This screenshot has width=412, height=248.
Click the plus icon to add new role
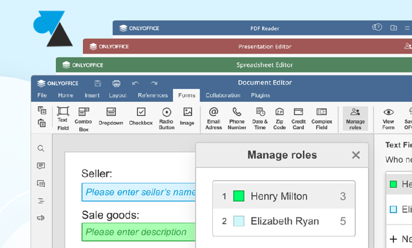pyautogui.click(x=394, y=239)
